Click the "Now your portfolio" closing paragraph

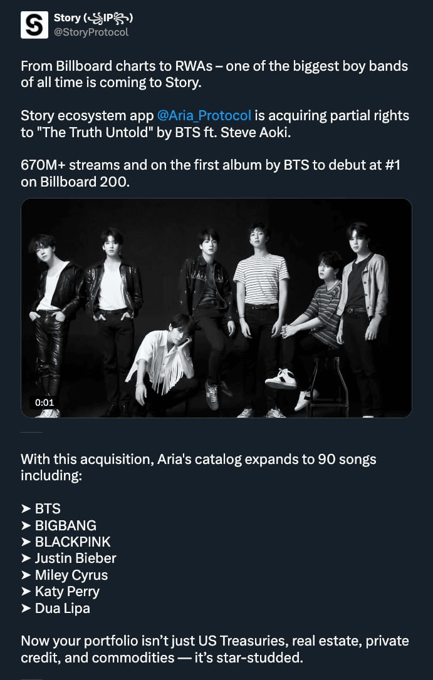[x=215, y=649]
